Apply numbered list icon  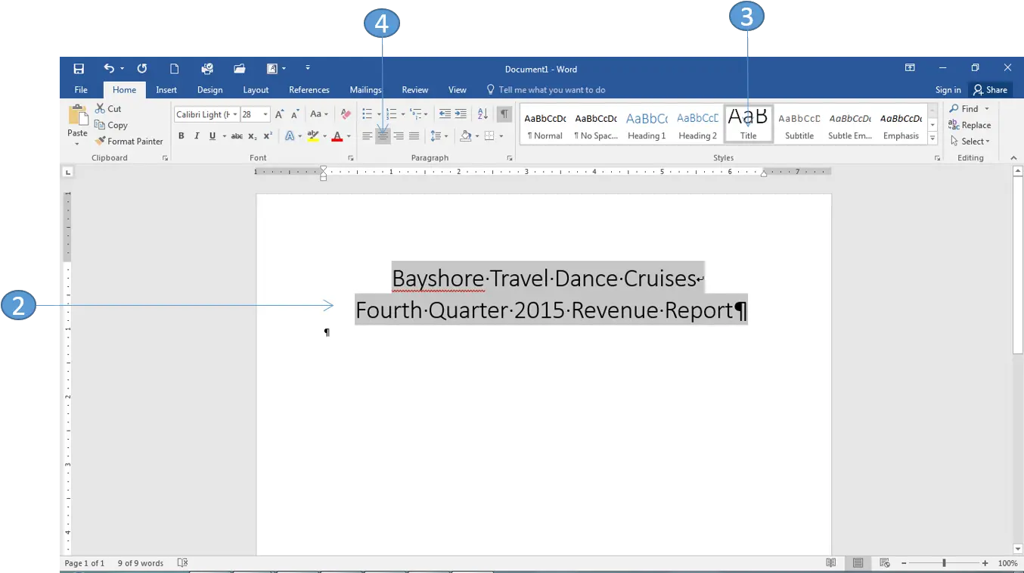pos(391,114)
